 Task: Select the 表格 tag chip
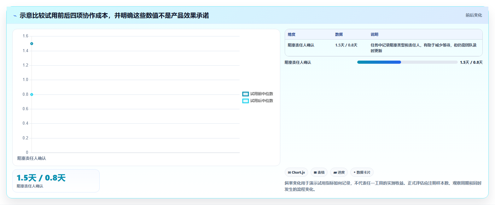pos(319,172)
